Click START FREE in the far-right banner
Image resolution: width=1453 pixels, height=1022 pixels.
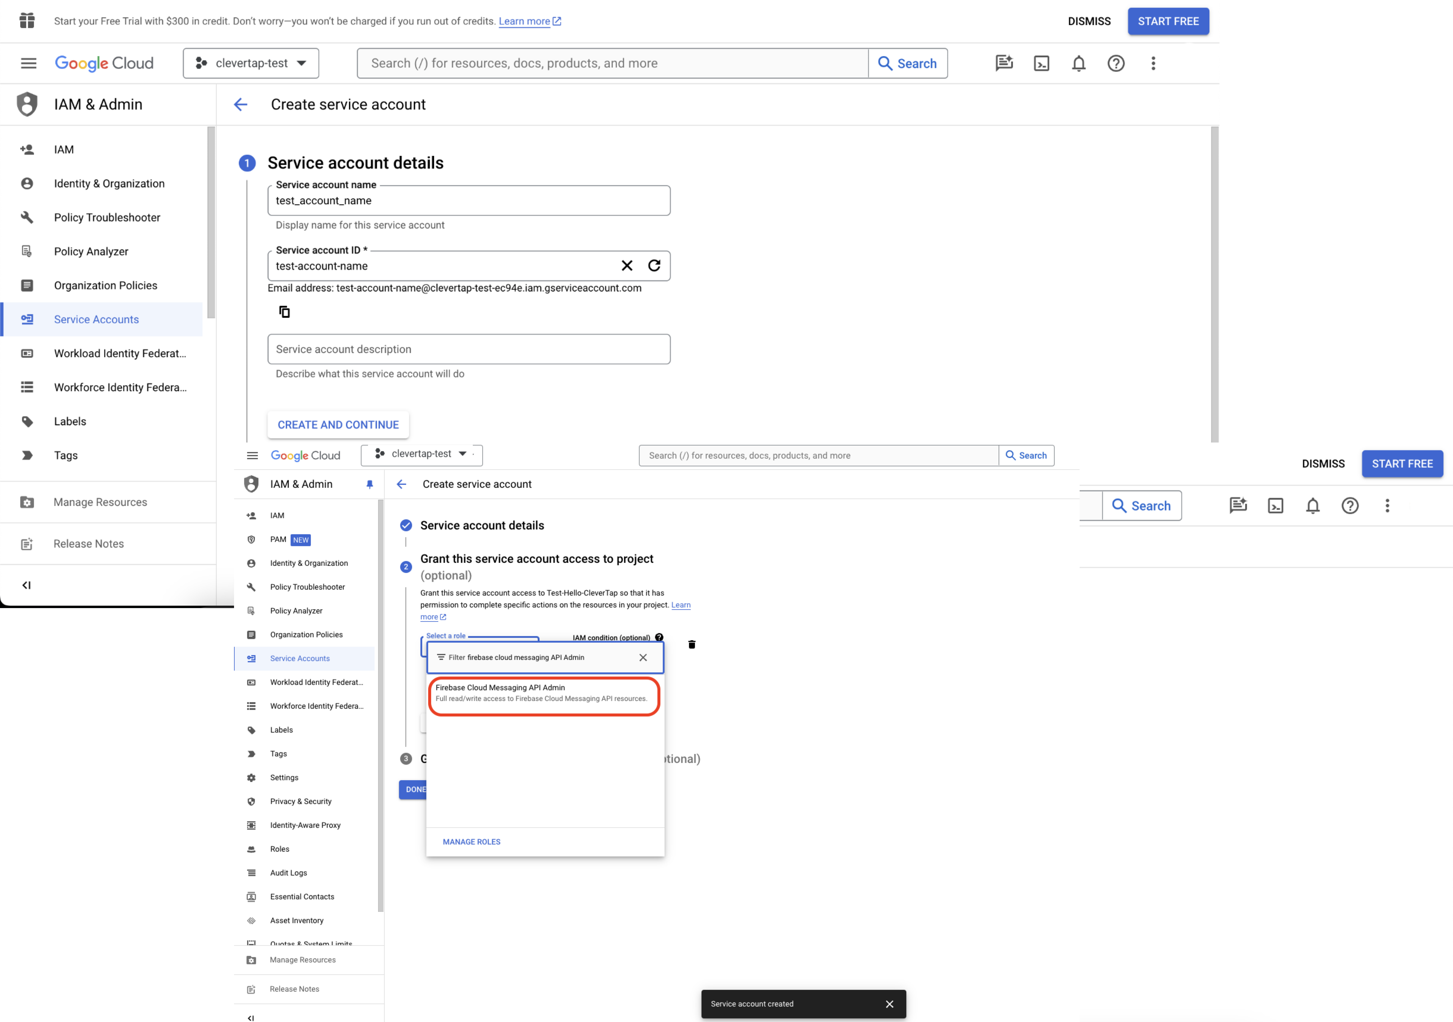(x=1402, y=464)
